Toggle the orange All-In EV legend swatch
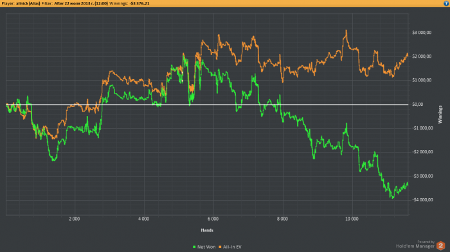 tap(220, 247)
